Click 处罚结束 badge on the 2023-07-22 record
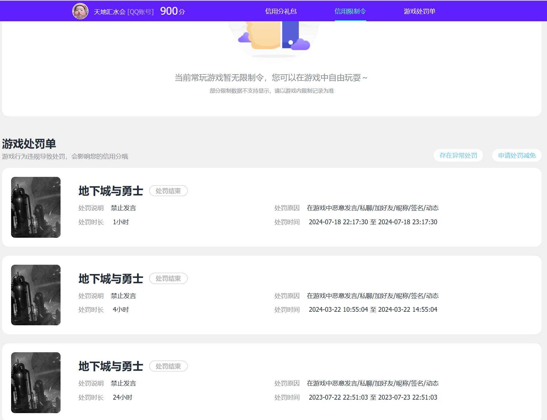547x420 pixels. click(168, 366)
